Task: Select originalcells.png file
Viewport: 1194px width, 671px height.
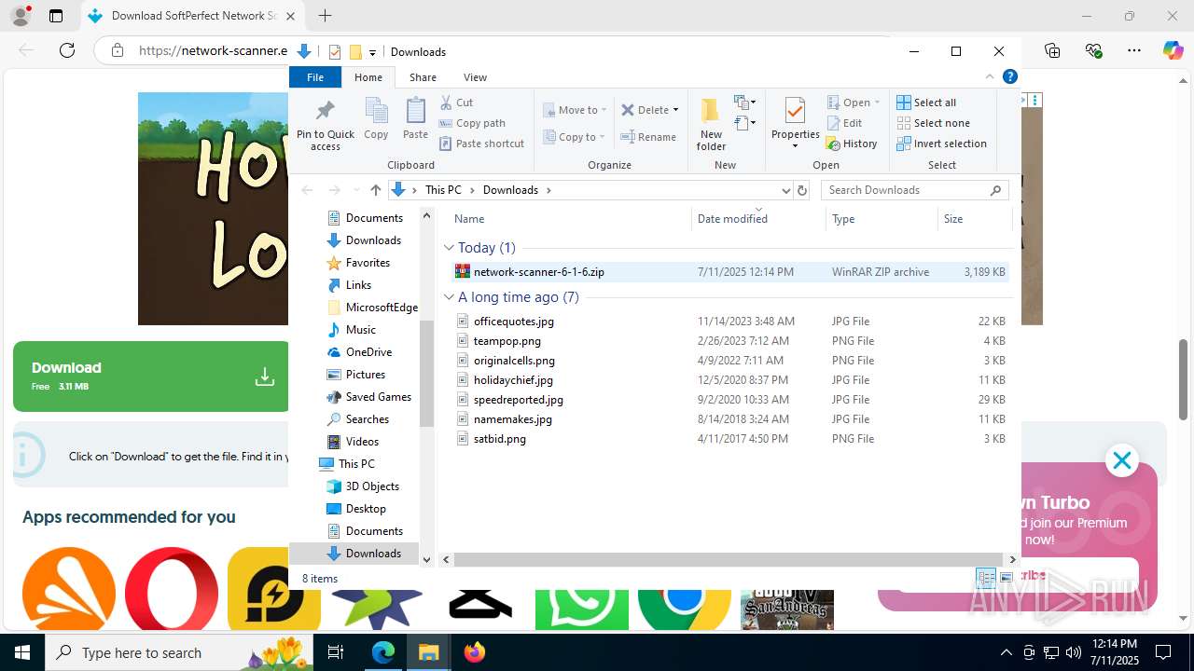Action: (x=729, y=361)
